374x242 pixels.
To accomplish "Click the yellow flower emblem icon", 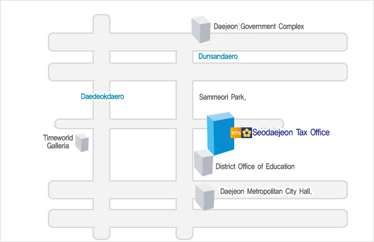I will [246, 132].
